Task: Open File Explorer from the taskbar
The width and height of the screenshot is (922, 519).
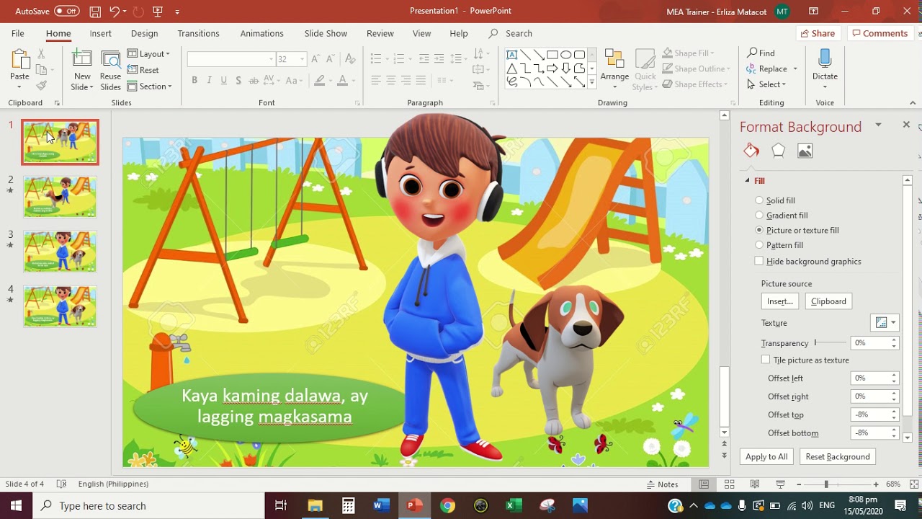Action: click(315, 506)
